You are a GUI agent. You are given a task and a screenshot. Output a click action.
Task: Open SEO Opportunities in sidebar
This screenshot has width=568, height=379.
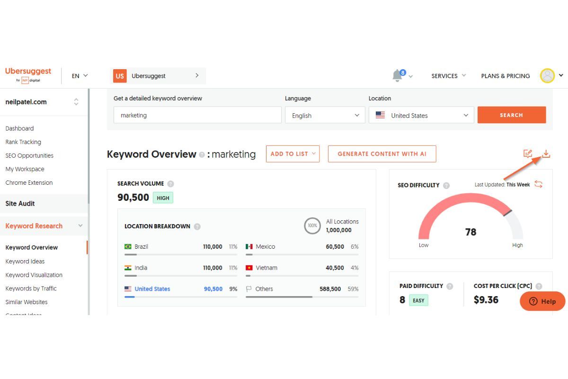click(29, 156)
